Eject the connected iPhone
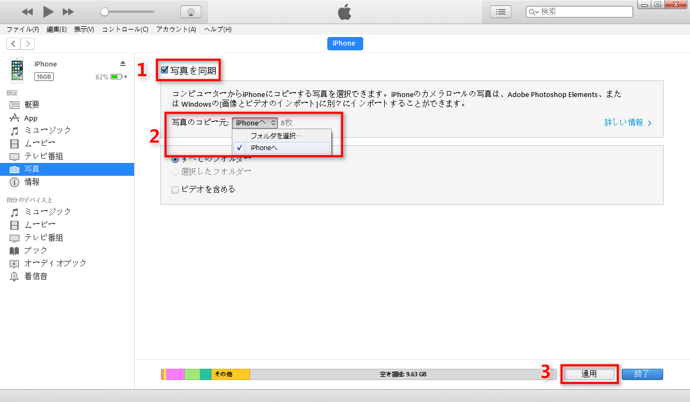The height and width of the screenshot is (402, 690). point(123,63)
